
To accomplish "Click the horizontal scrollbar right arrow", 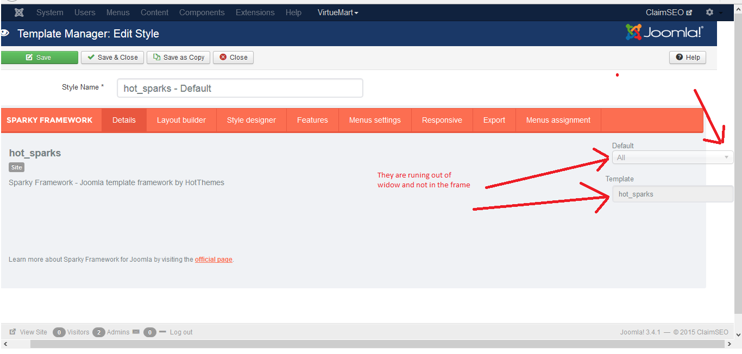I will click(729, 344).
